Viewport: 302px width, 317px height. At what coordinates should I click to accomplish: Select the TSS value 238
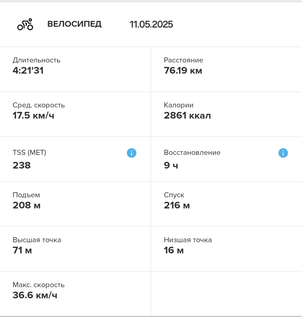click(22, 165)
